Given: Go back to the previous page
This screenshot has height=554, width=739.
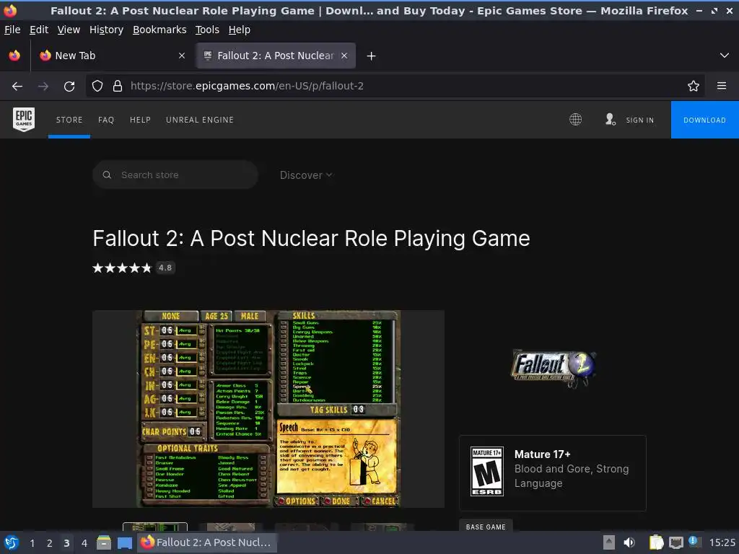Looking at the screenshot, I should click(17, 86).
